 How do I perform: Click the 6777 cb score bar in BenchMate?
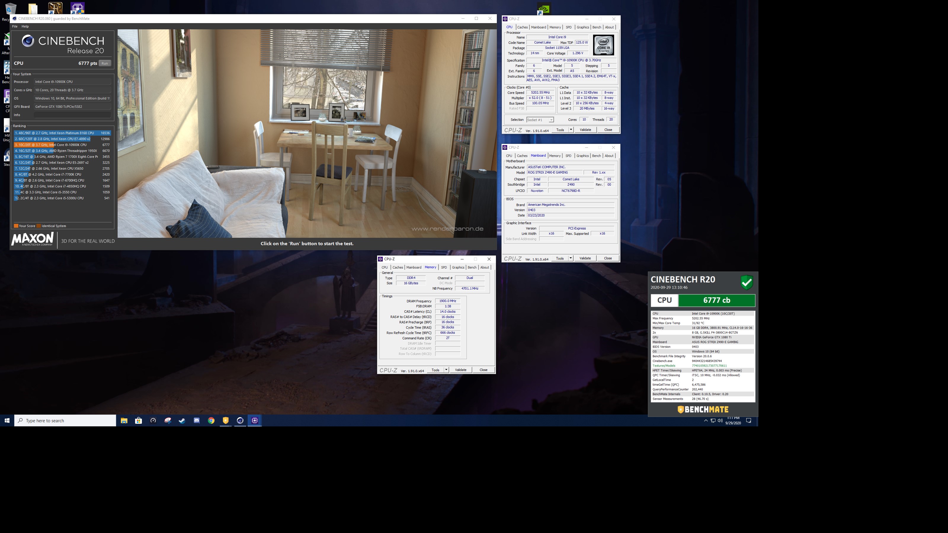click(717, 300)
